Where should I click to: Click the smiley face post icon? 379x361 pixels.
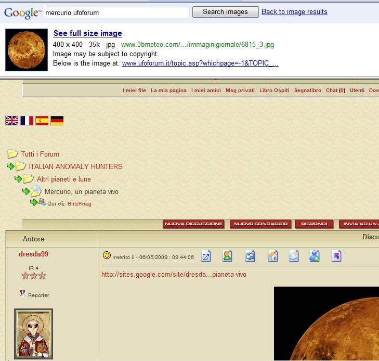[x=107, y=255]
